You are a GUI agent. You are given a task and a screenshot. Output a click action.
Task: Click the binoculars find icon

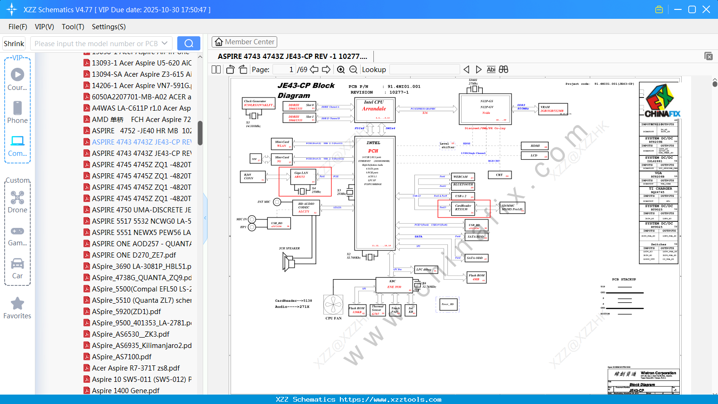(503, 69)
